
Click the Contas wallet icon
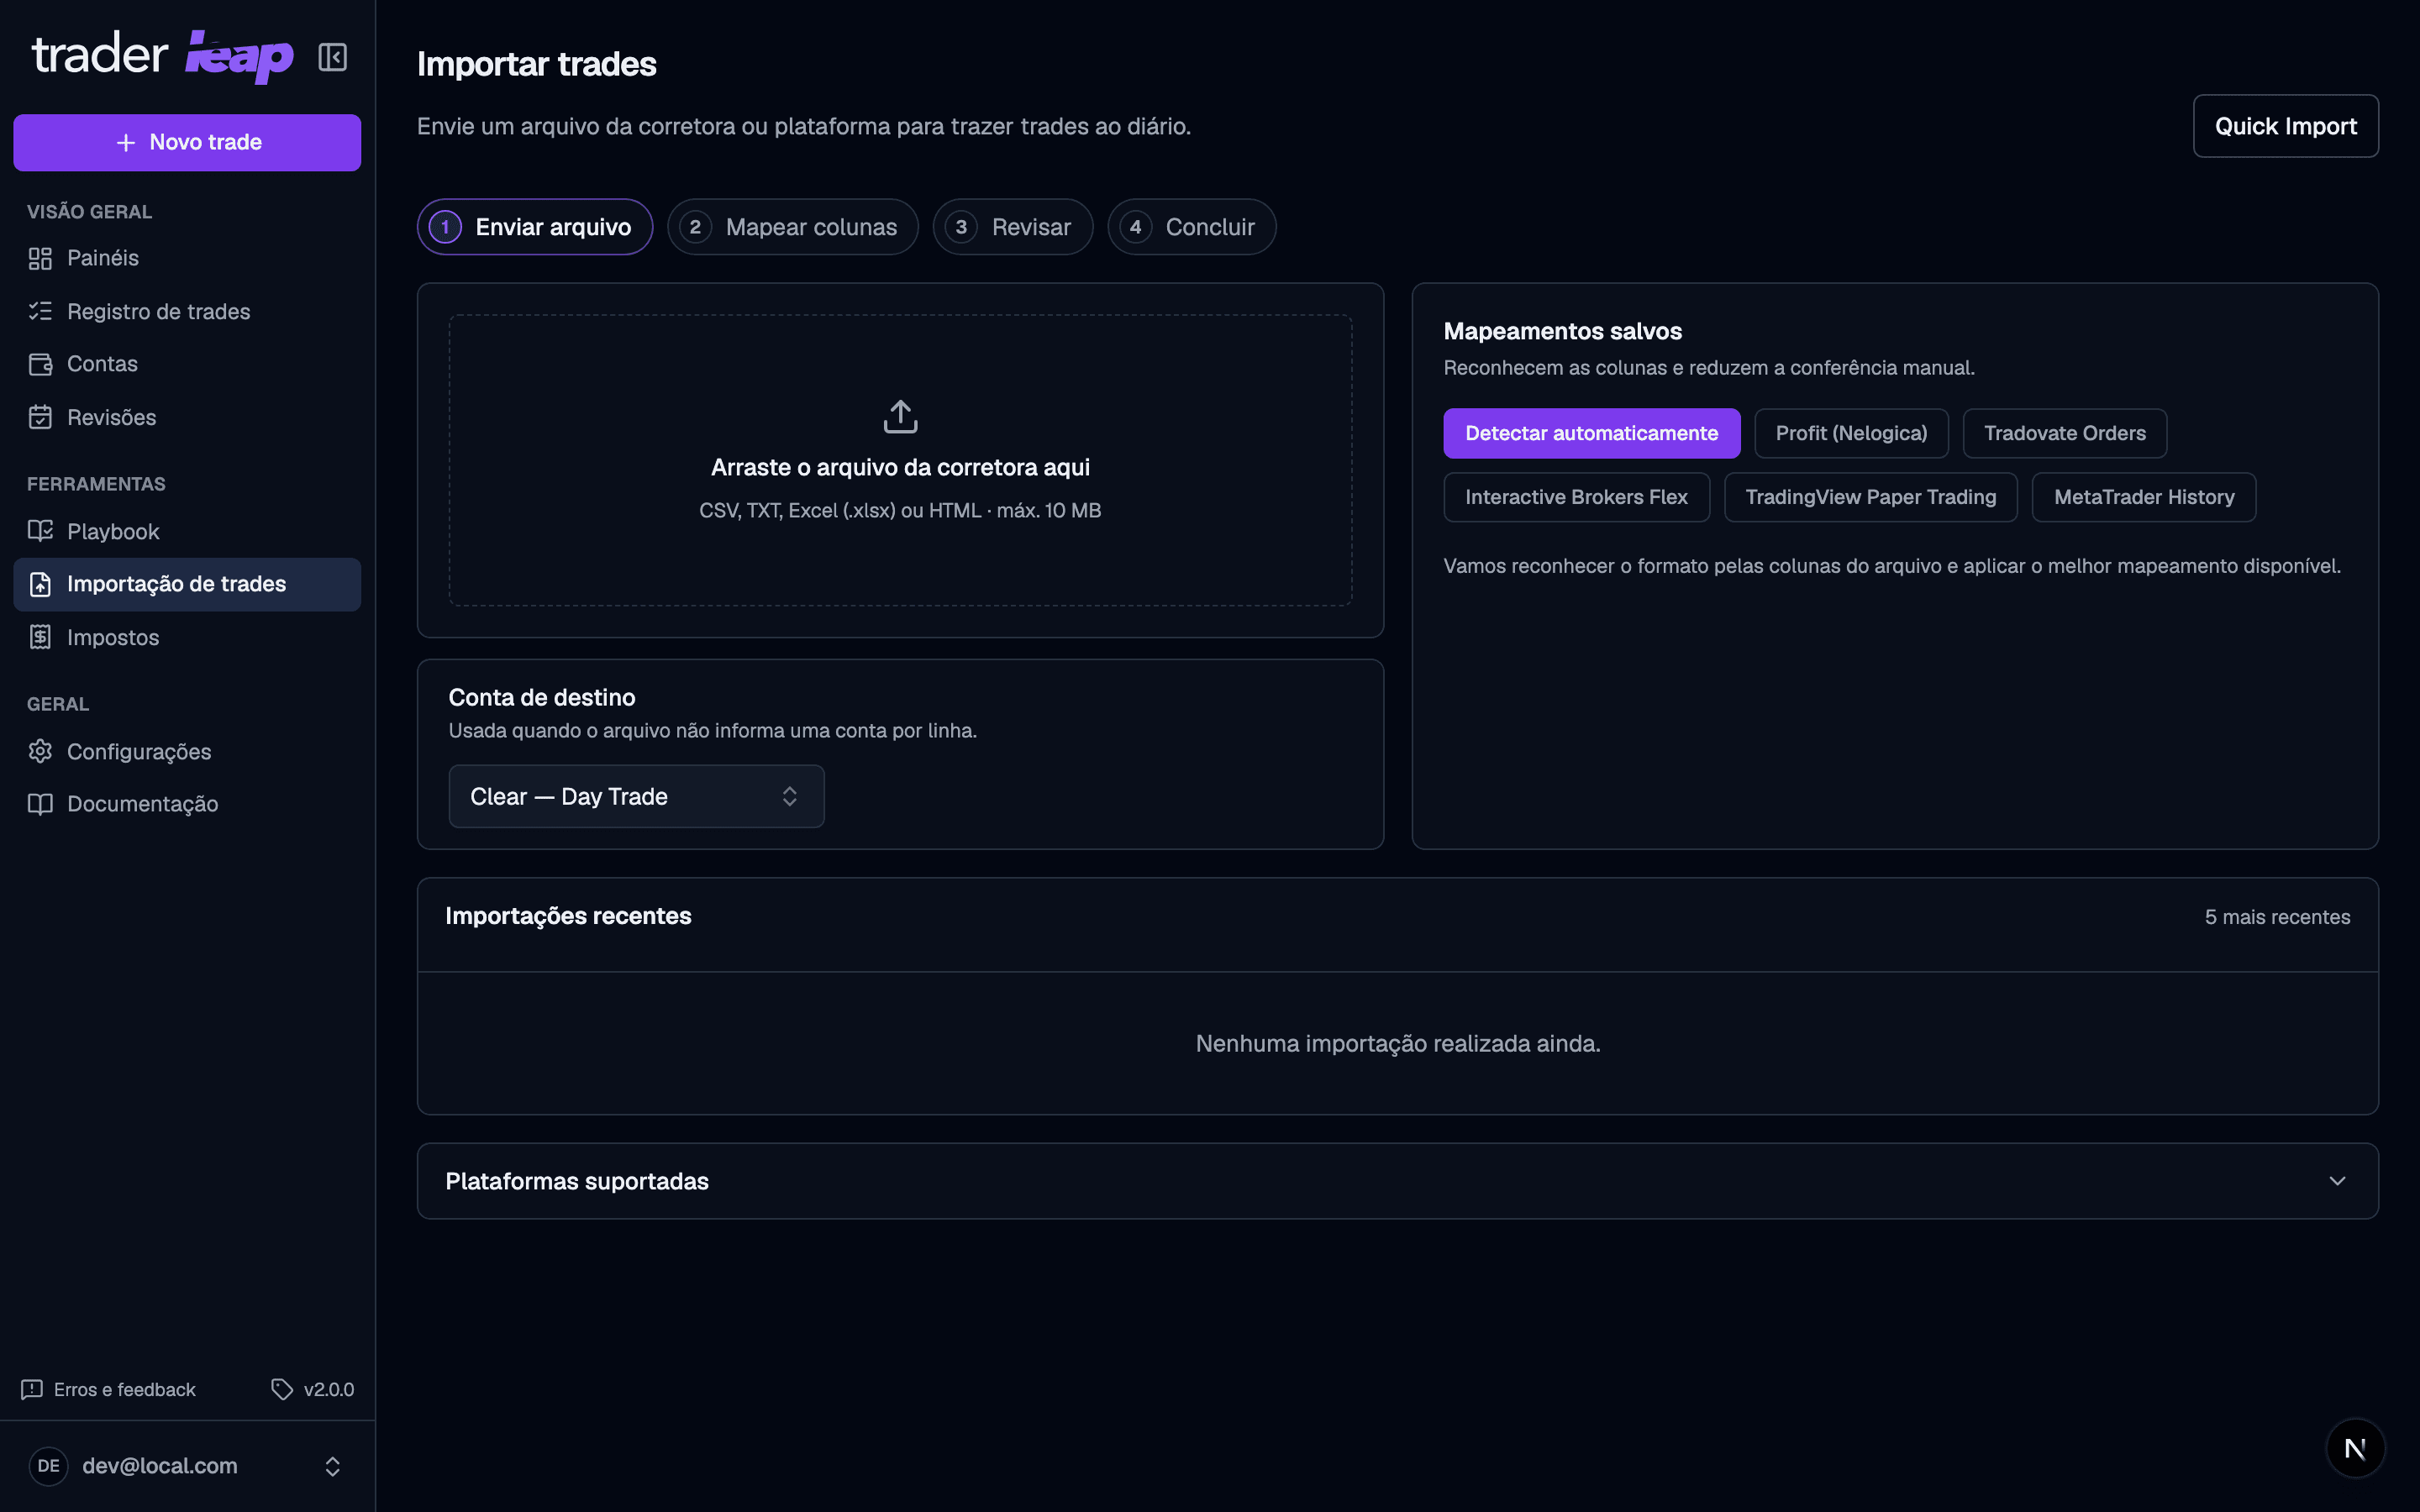(x=40, y=364)
